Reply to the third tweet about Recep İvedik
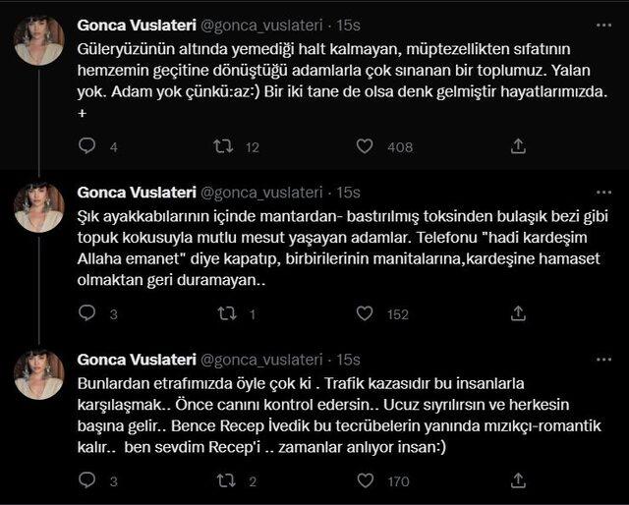The image size is (629, 505). [x=86, y=481]
